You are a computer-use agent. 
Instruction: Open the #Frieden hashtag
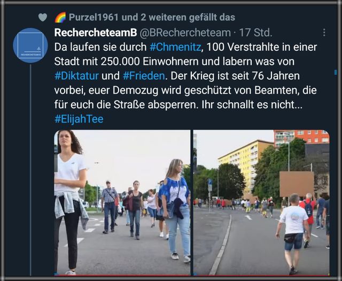(x=144, y=76)
